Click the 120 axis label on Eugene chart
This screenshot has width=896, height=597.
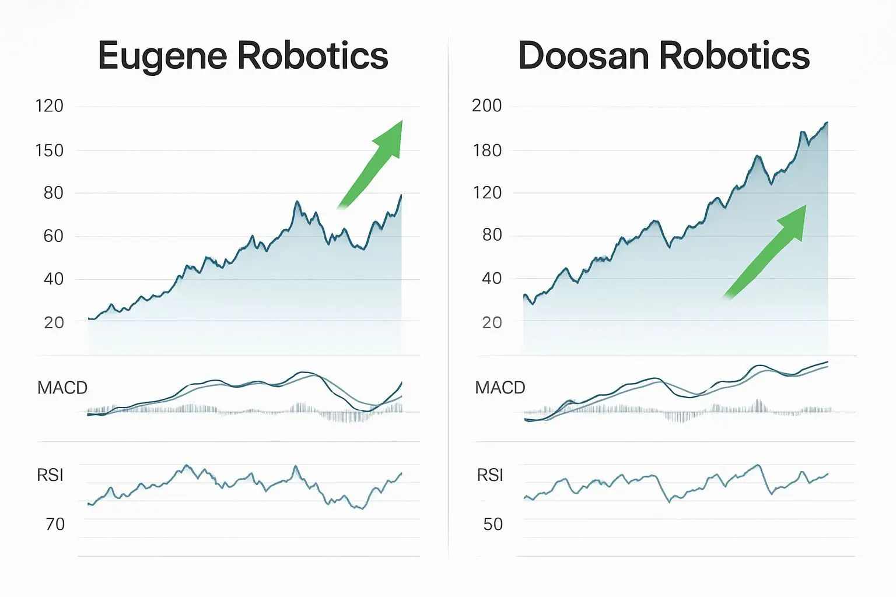50,106
